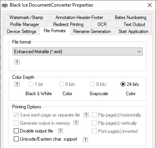Click the help icon under File format

[x=17, y=62]
